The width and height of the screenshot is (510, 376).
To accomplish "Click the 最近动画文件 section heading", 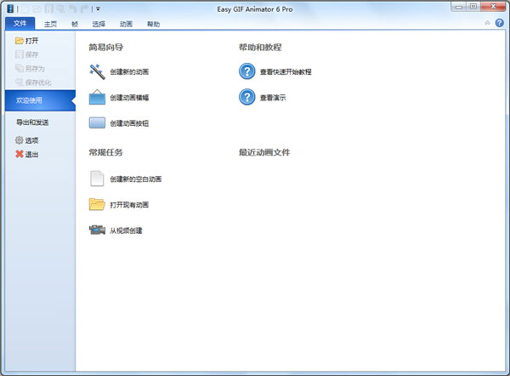I will click(x=264, y=152).
